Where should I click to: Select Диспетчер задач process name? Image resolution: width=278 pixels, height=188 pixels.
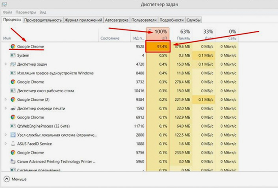click(x=32, y=64)
